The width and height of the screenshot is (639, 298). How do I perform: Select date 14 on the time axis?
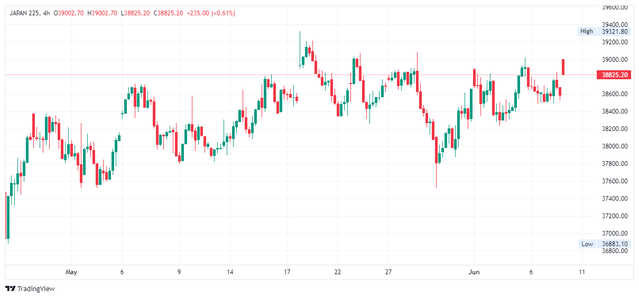tap(230, 272)
